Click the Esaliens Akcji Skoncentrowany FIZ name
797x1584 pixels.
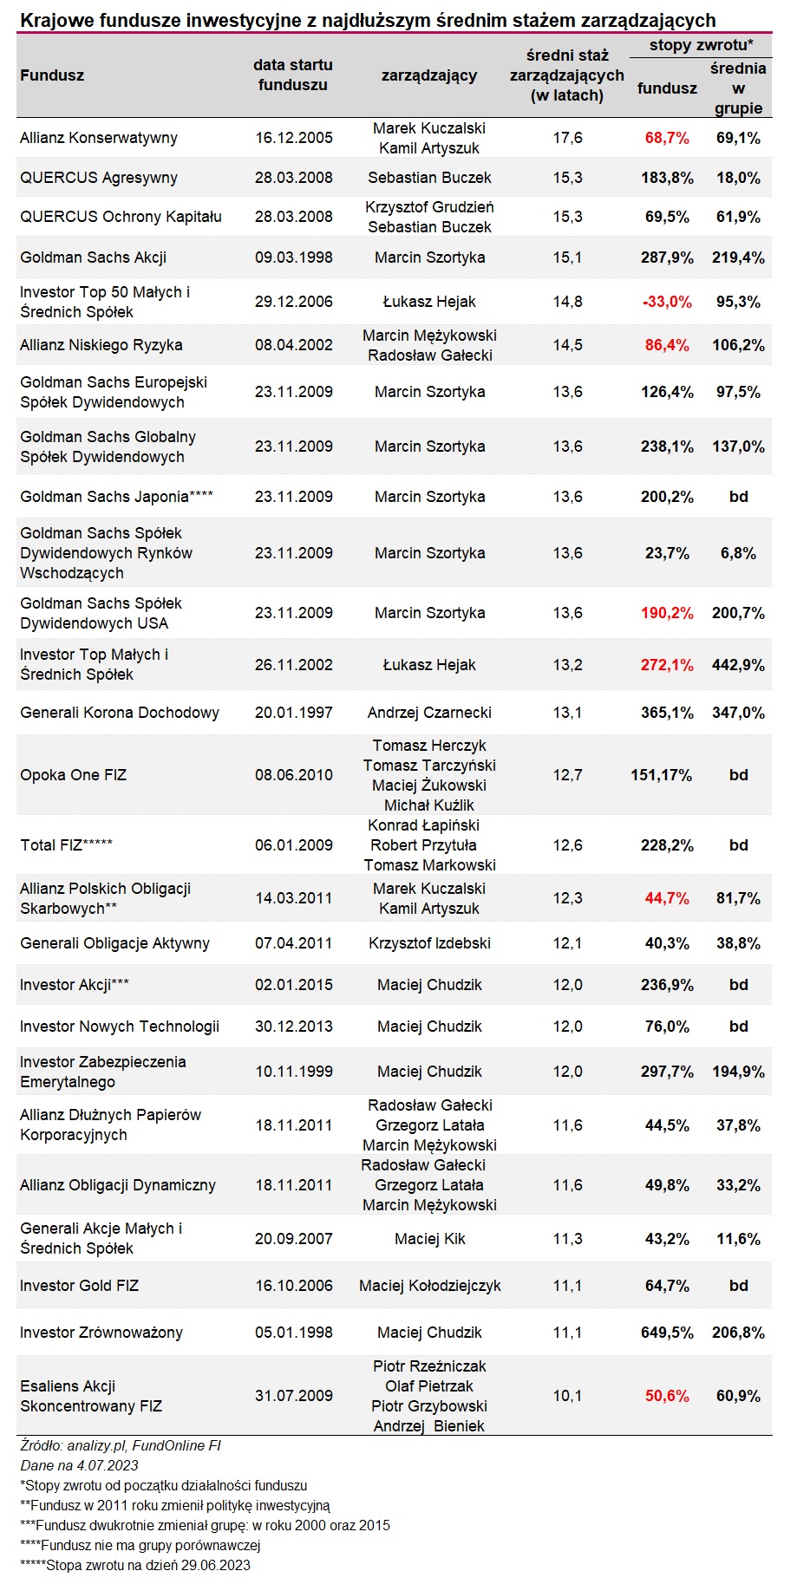point(91,1396)
